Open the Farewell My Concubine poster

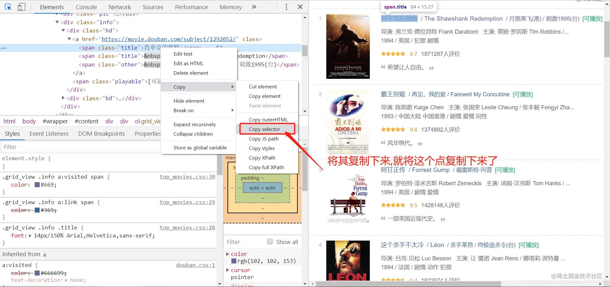click(x=348, y=122)
